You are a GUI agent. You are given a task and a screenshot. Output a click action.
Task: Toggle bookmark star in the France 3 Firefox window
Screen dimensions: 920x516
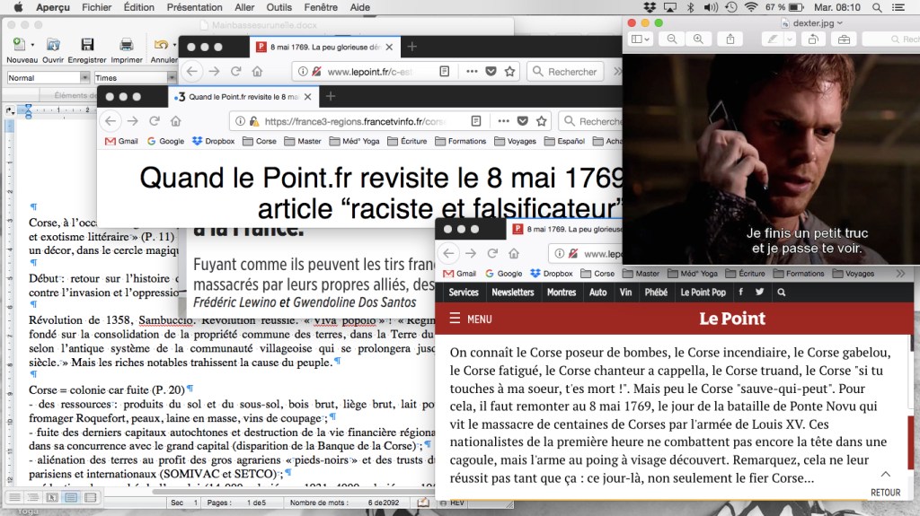(x=544, y=121)
